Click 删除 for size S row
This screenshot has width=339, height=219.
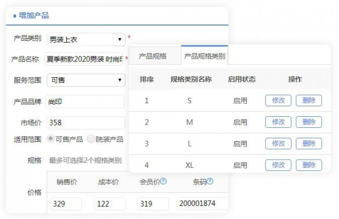pyautogui.click(x=309, y=101)
